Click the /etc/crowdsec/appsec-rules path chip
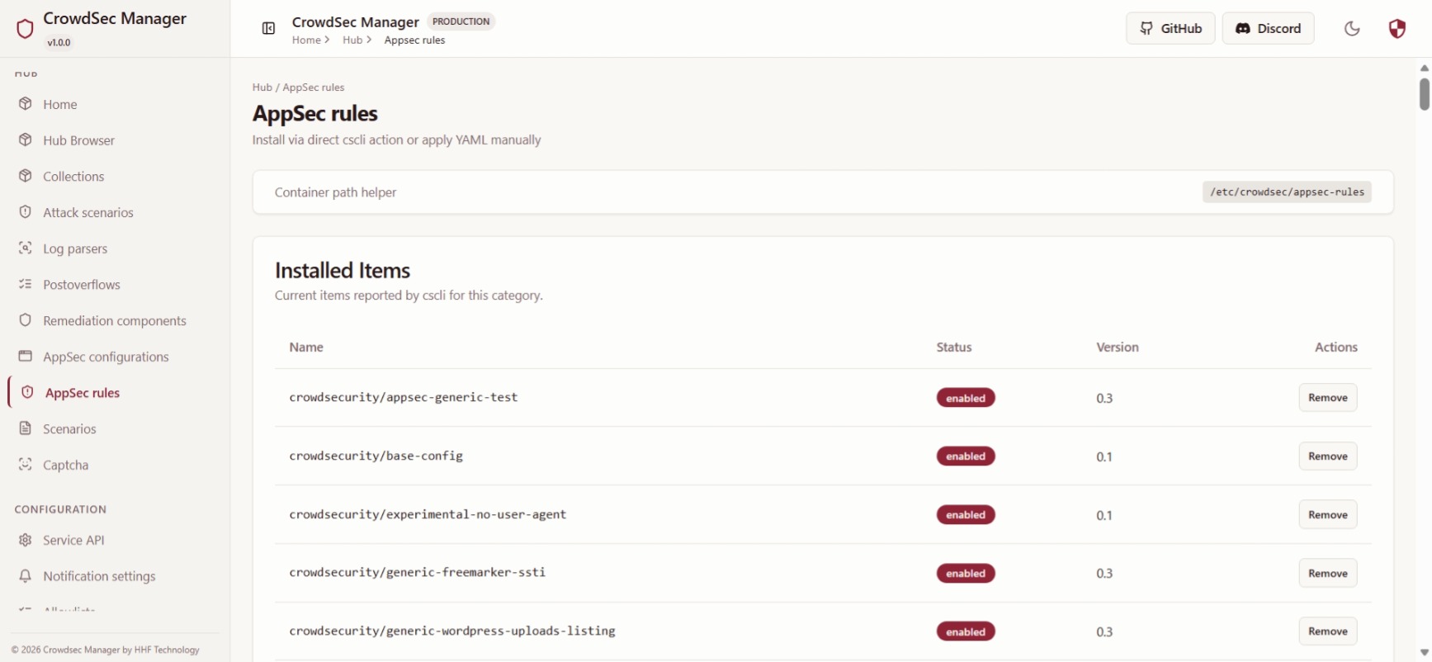This screenshot has width=1432, height=662. pyautogui.click(x=1287, y=192)
